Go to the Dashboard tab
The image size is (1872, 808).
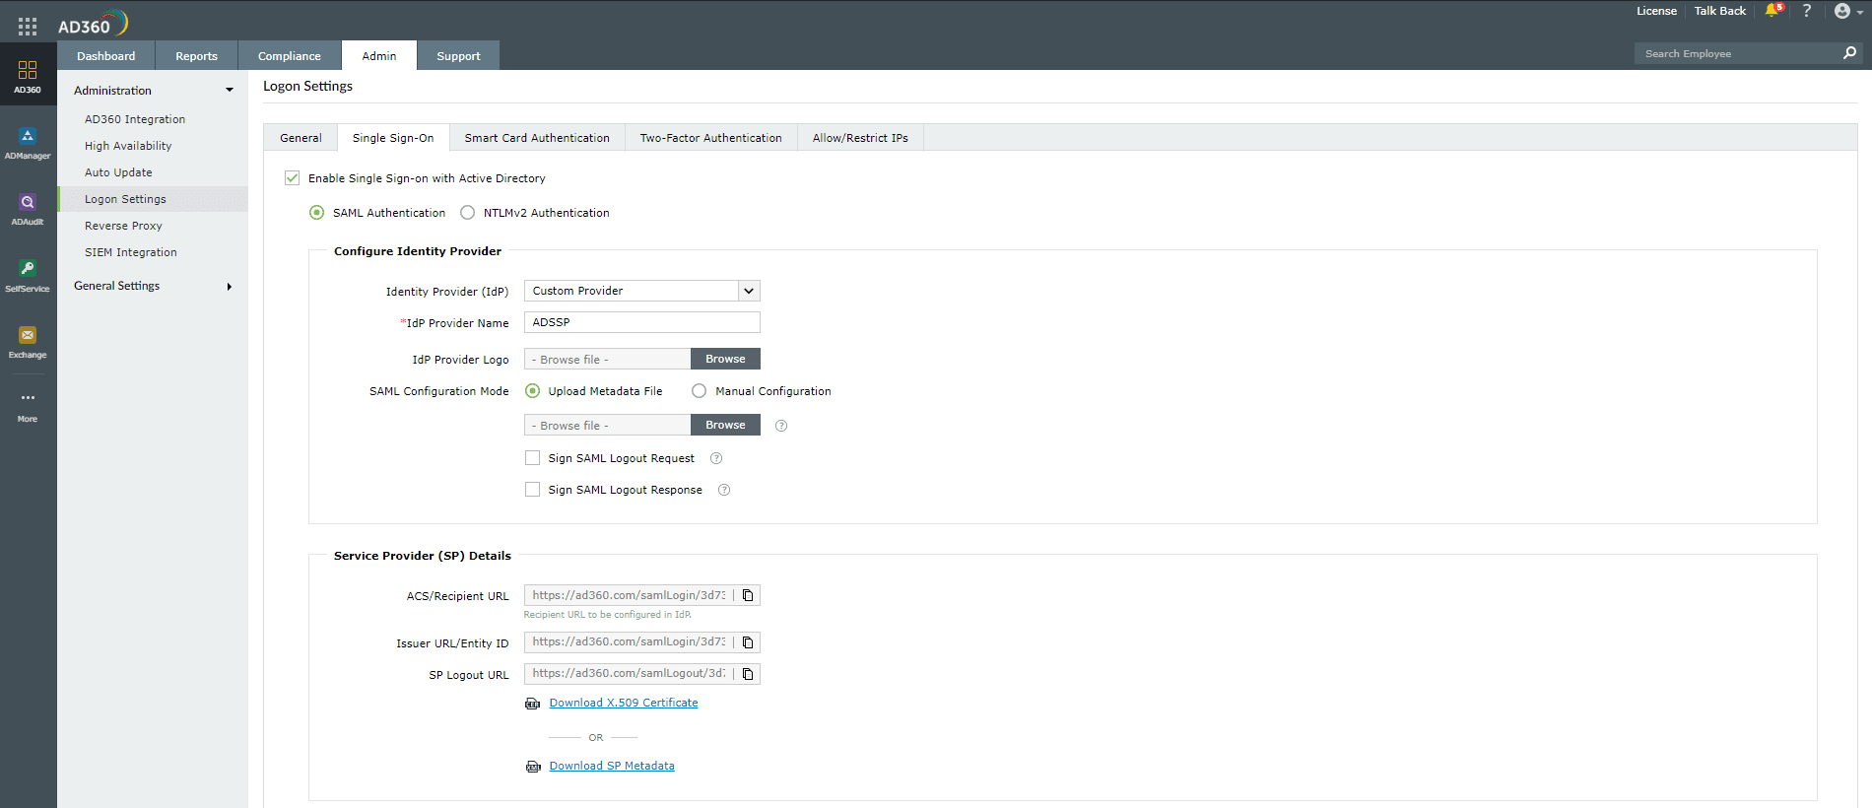[106, 55]
